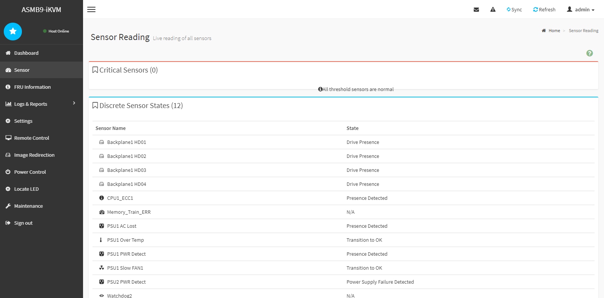
Task: Go to Home breadcrumb link
Action: (554, 31)
